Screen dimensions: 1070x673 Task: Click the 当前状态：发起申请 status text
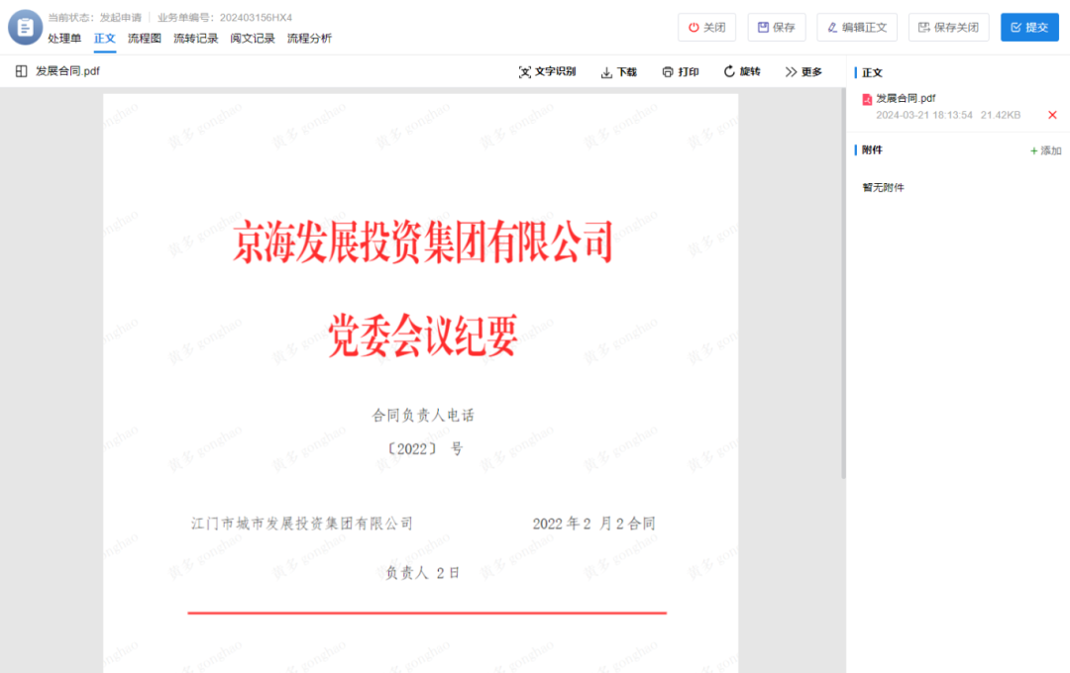[95, 18]
